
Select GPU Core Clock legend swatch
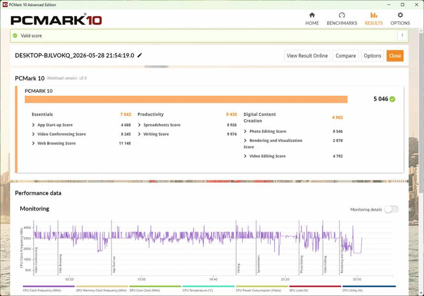pos(155,286)
